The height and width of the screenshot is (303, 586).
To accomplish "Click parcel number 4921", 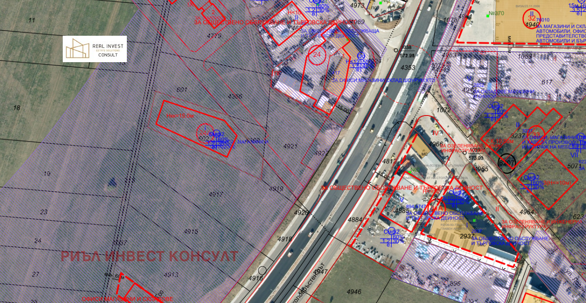I will point(290,146).
